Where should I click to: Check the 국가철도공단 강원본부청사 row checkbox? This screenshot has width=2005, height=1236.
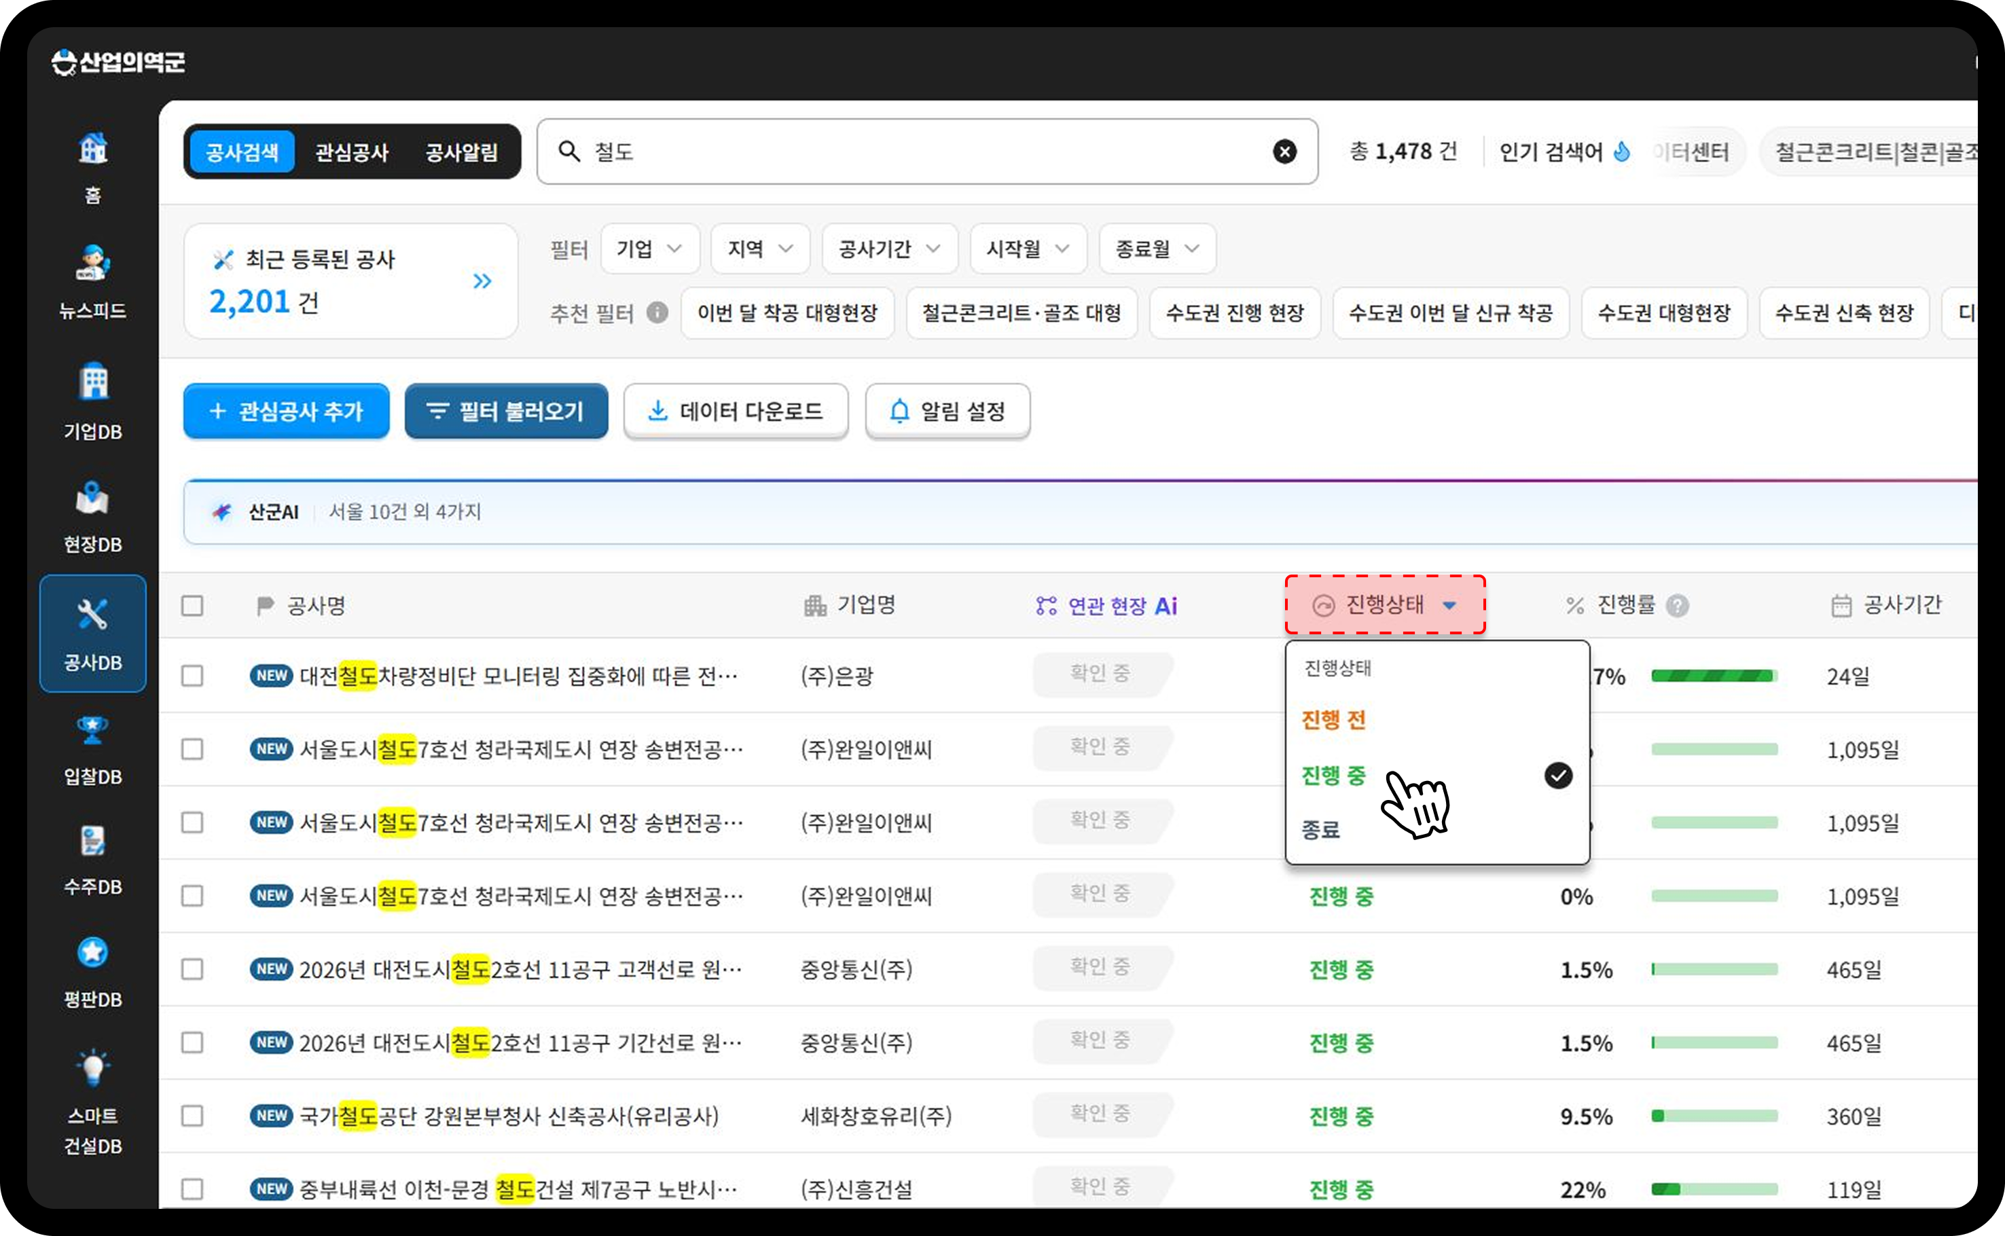coord(192,1116)
